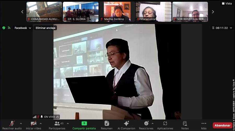The height and width of the screenshot is (131, 235).
Task: Select the Marina Zenteno participant thumbnail
Action: click(x=117, y=12)
